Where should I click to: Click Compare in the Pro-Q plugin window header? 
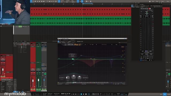coord(64,43)
